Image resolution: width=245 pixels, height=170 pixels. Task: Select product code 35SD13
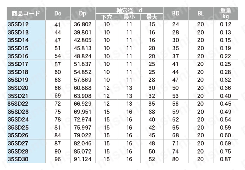[18, 32]
